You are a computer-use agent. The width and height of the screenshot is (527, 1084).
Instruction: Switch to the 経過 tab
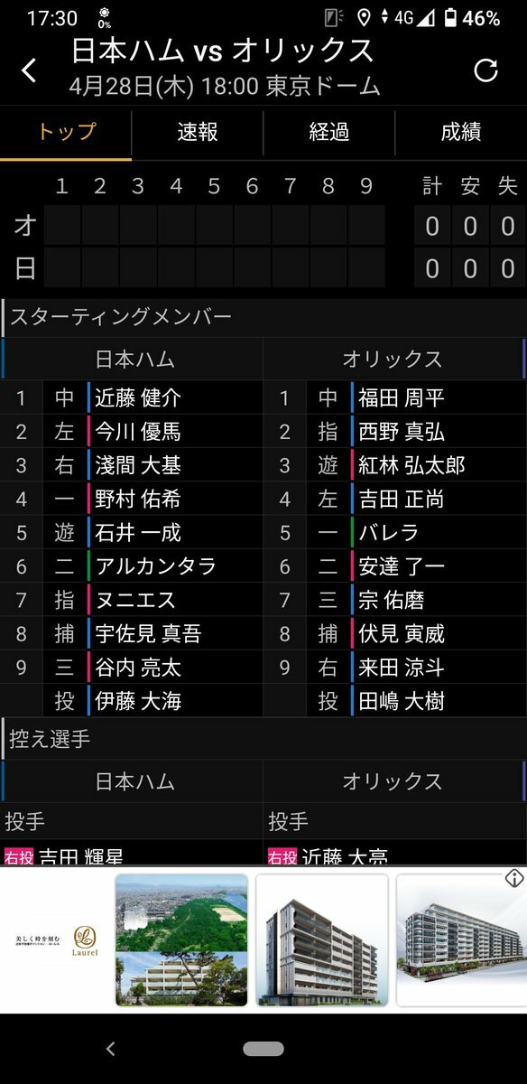click(329, 133)
